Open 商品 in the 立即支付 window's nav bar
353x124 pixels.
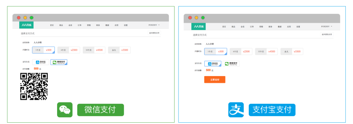click(233, 27)
